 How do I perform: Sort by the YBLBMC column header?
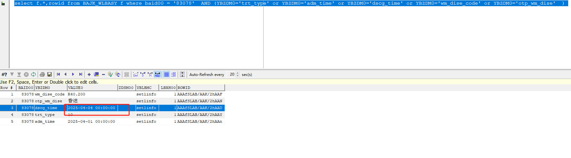coord(147,88)
